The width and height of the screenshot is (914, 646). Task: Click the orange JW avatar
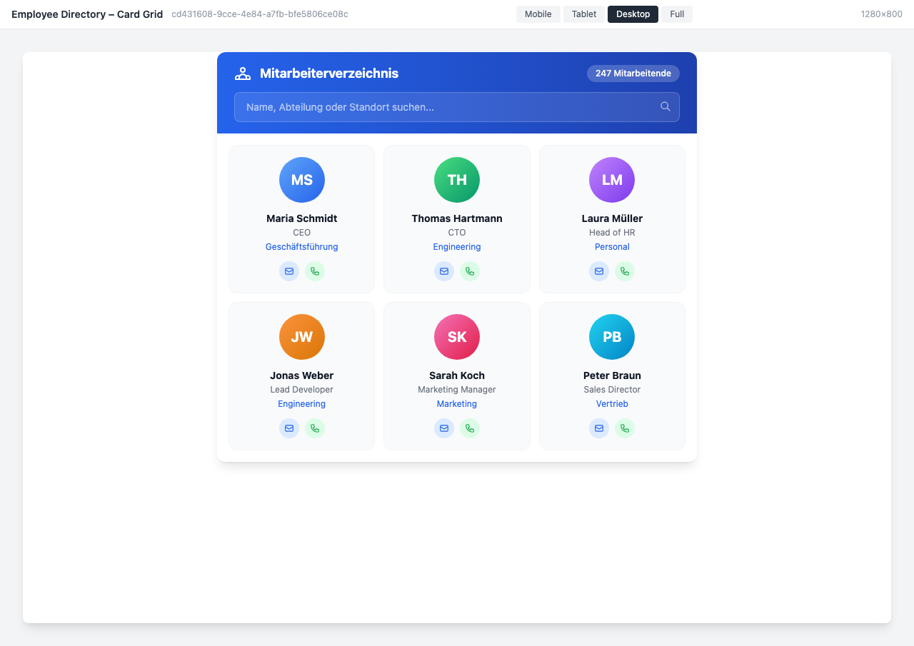point(302,337)
